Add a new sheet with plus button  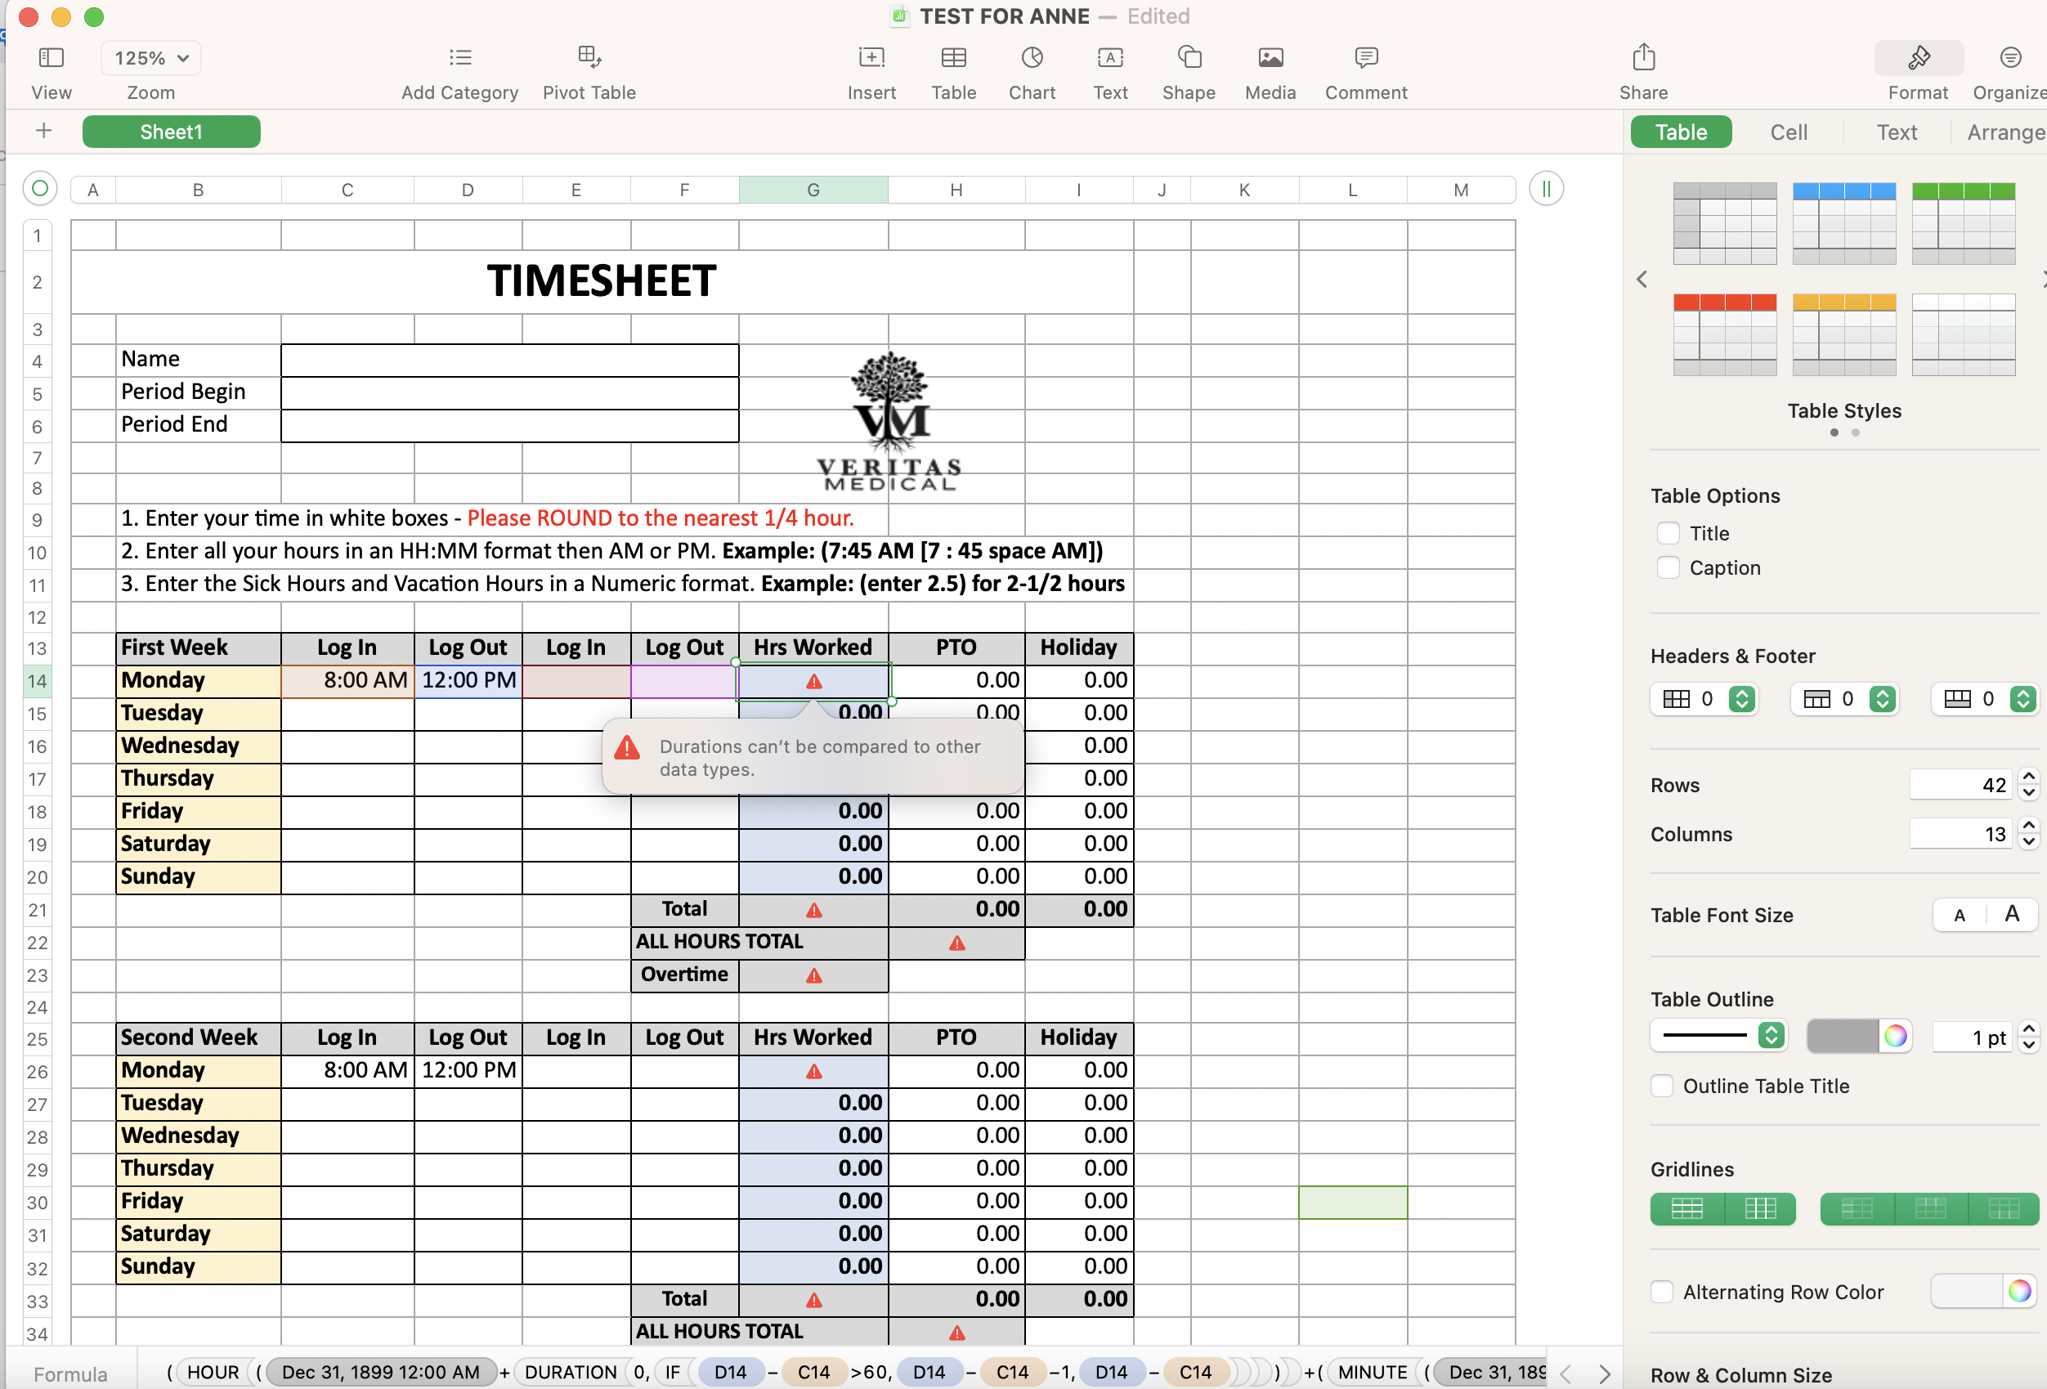tap(43, 132)
